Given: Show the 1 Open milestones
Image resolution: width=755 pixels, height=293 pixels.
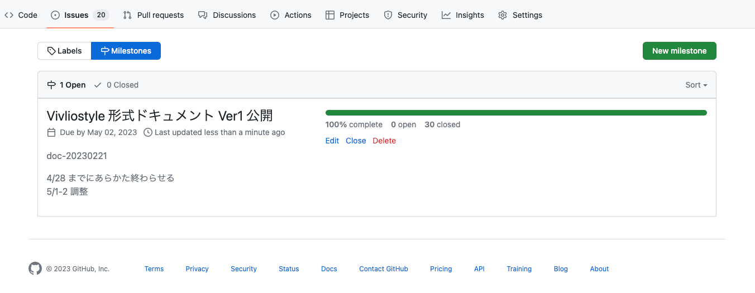Looking at the screenshot, I should click(x=66, y=85).
